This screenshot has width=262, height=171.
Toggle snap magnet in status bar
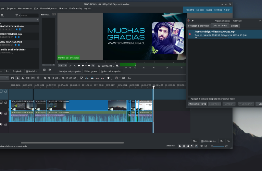pyautogui.click(x=197, y=146)
